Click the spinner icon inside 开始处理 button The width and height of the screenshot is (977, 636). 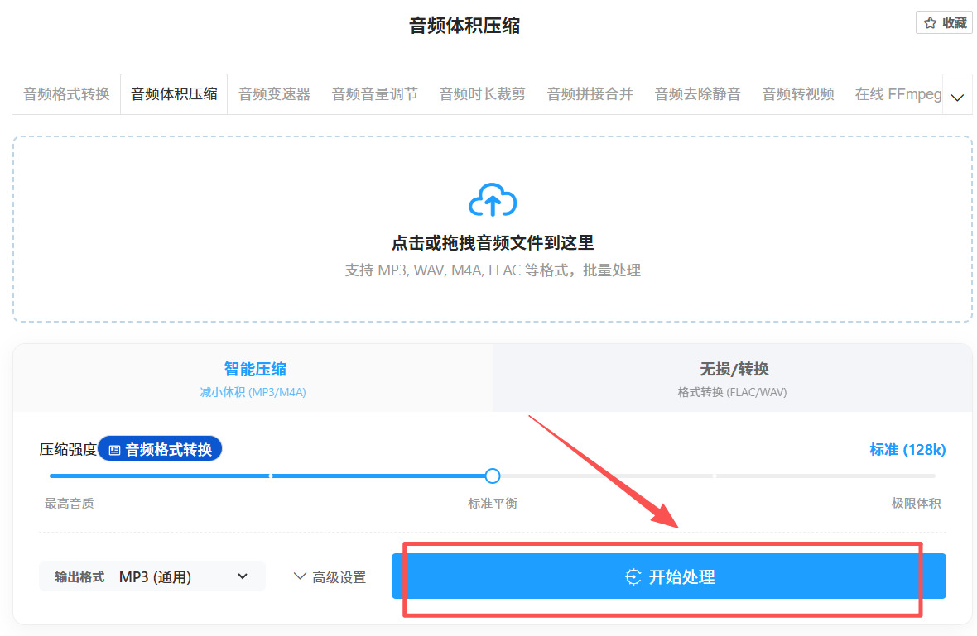click(x=633, y=577)
